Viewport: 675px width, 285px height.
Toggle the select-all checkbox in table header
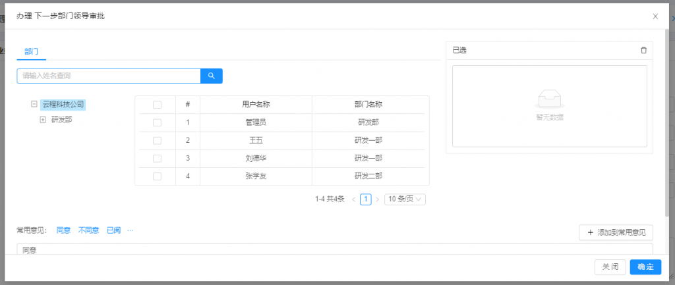157,104
